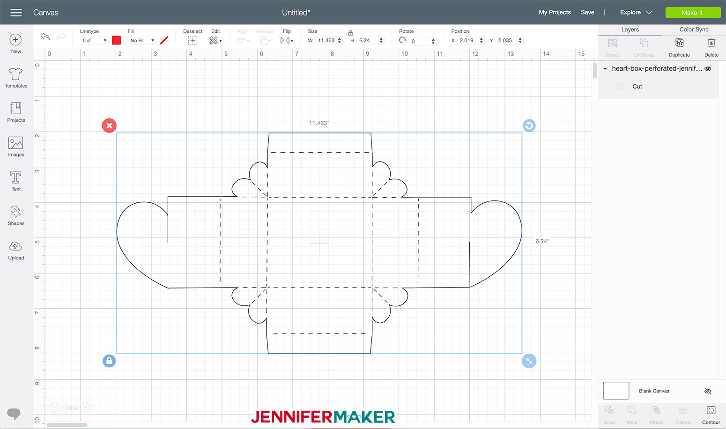Click the red delete handle on selection
The width and height of the screenshot is (726, 429).
coord(109,126)
